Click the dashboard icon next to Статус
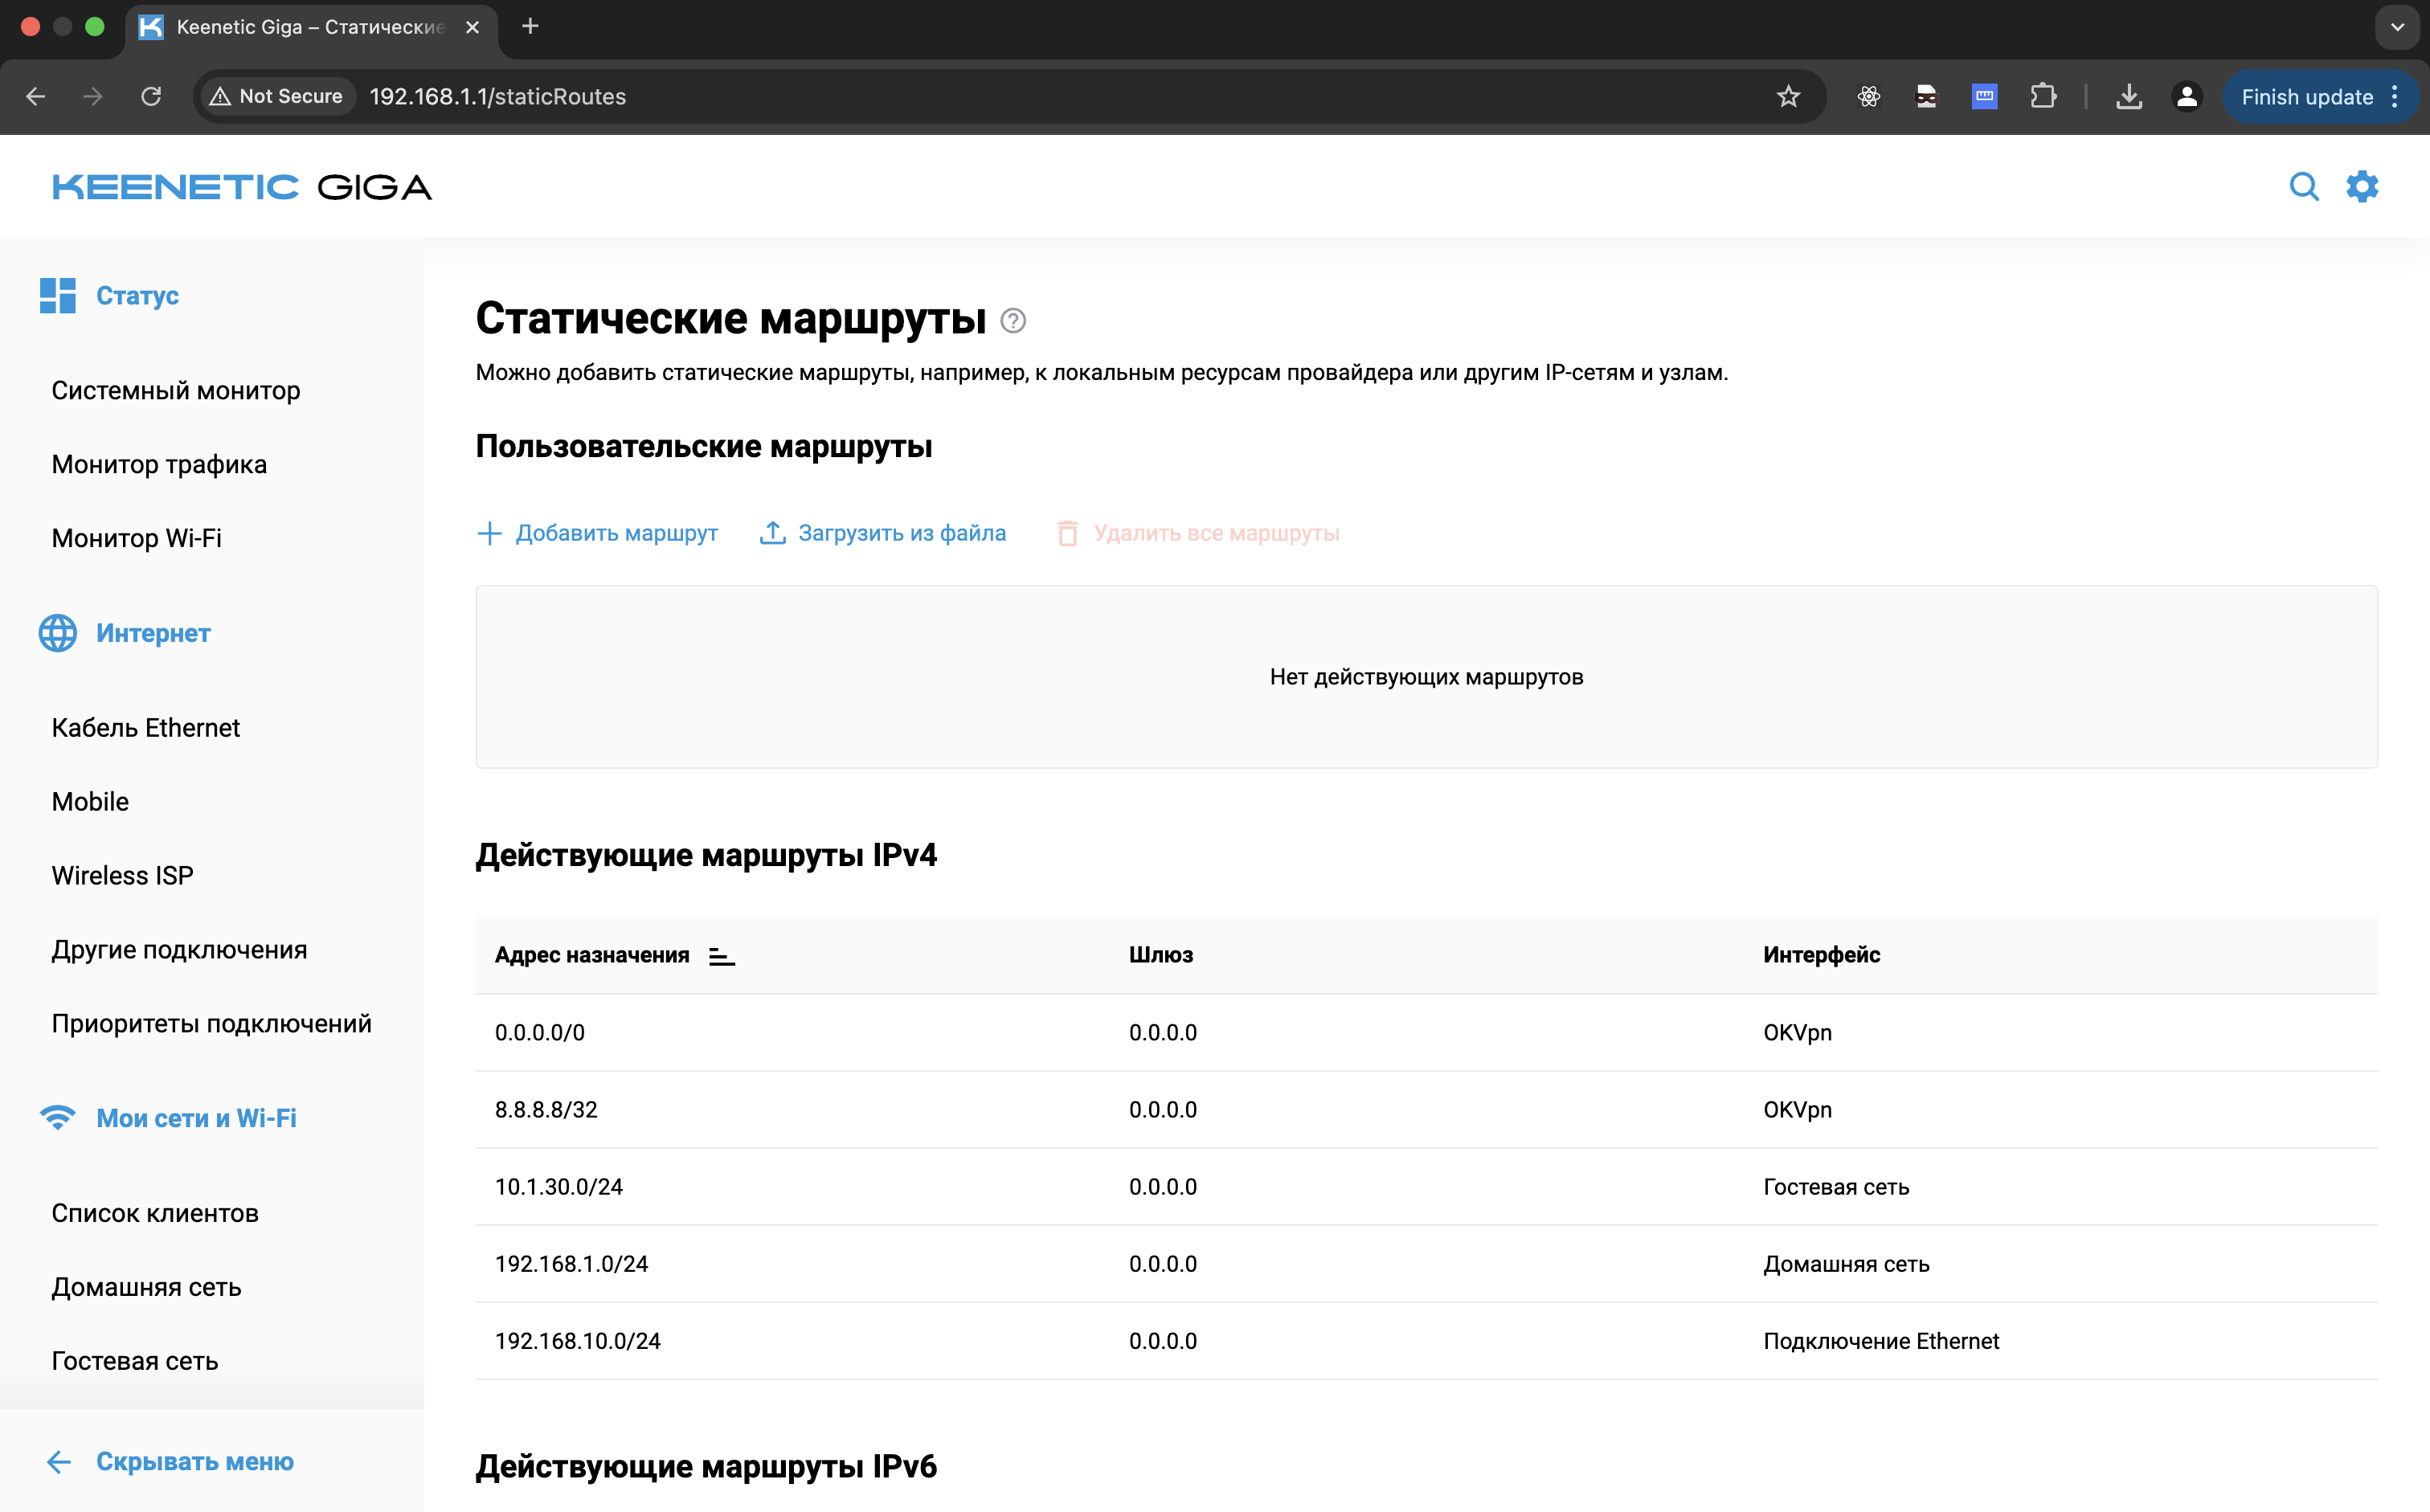The height and width of the screenshot is (1512, 2430). (x=57, y=295)
